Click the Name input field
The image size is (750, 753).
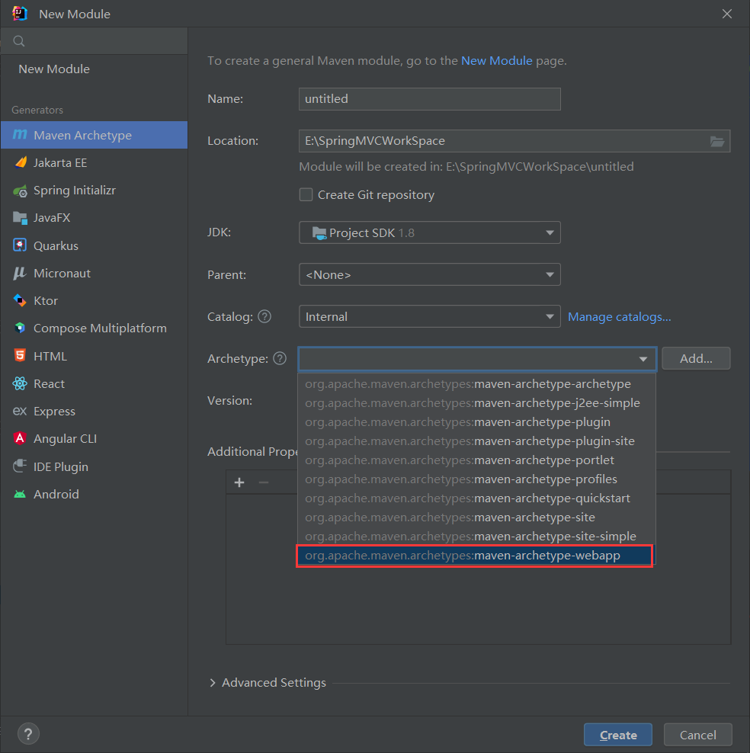[429, 99]
